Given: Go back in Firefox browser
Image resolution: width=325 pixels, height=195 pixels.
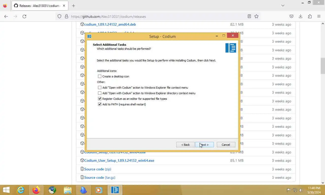Looking at the screenshot, I should [6, 17].
